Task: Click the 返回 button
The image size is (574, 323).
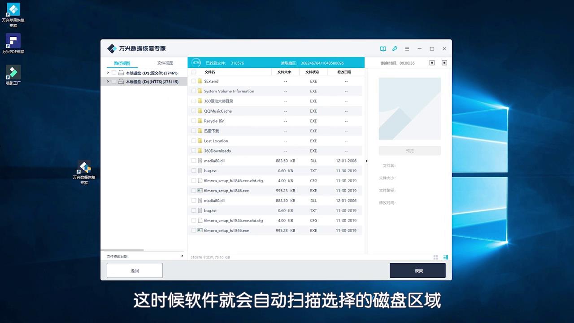Action: point(135,270)
